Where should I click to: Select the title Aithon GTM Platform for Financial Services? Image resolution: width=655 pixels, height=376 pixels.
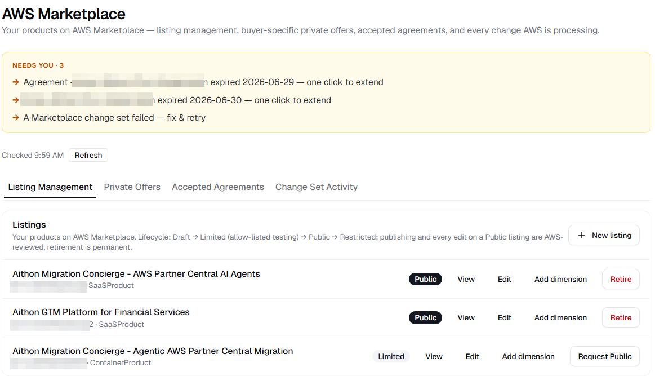101,312
